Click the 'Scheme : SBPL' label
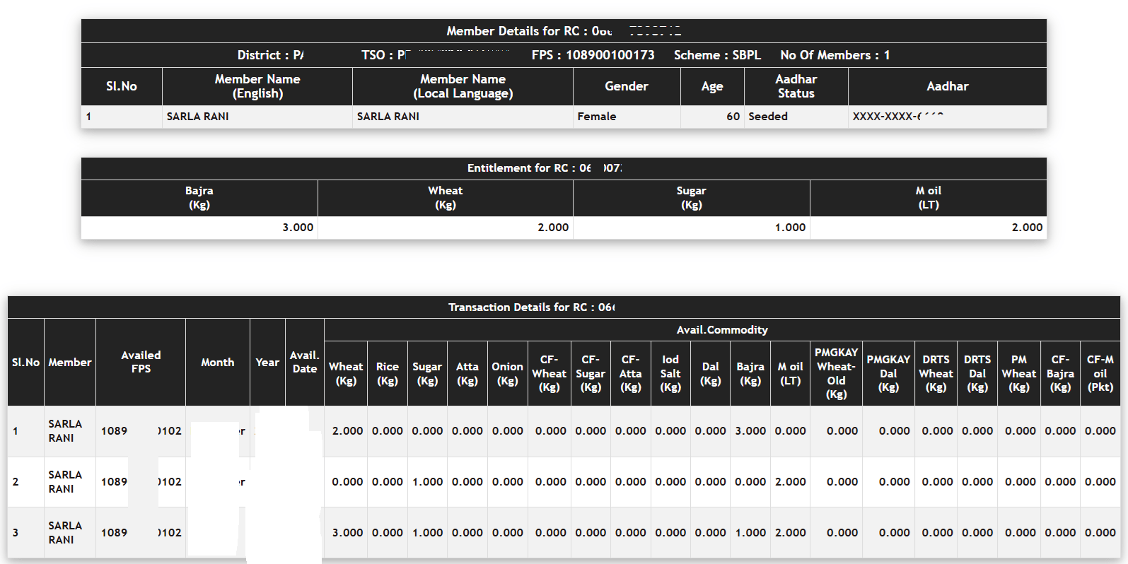This screenshot has height=564, width=1128. point(717,55)
